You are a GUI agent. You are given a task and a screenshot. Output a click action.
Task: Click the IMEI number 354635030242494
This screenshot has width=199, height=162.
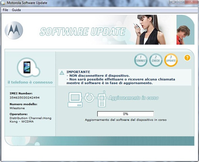[x=24, y=98]
